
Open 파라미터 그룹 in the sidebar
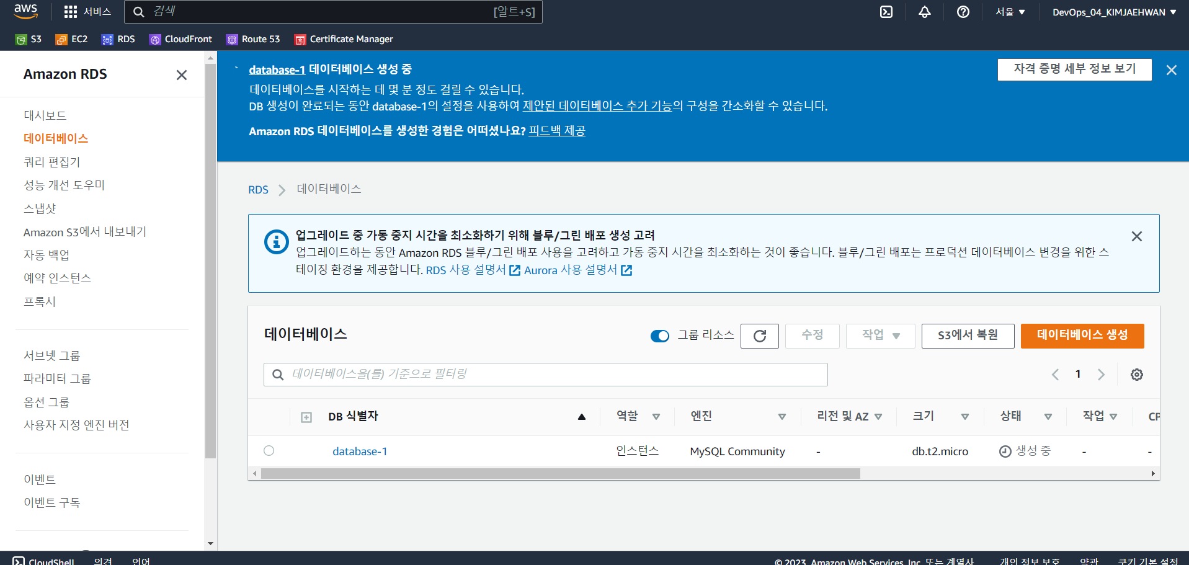tap(57, 378)
